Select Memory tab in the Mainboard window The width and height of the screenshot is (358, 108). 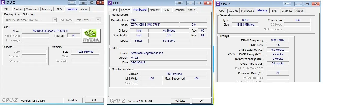point(155,10)
